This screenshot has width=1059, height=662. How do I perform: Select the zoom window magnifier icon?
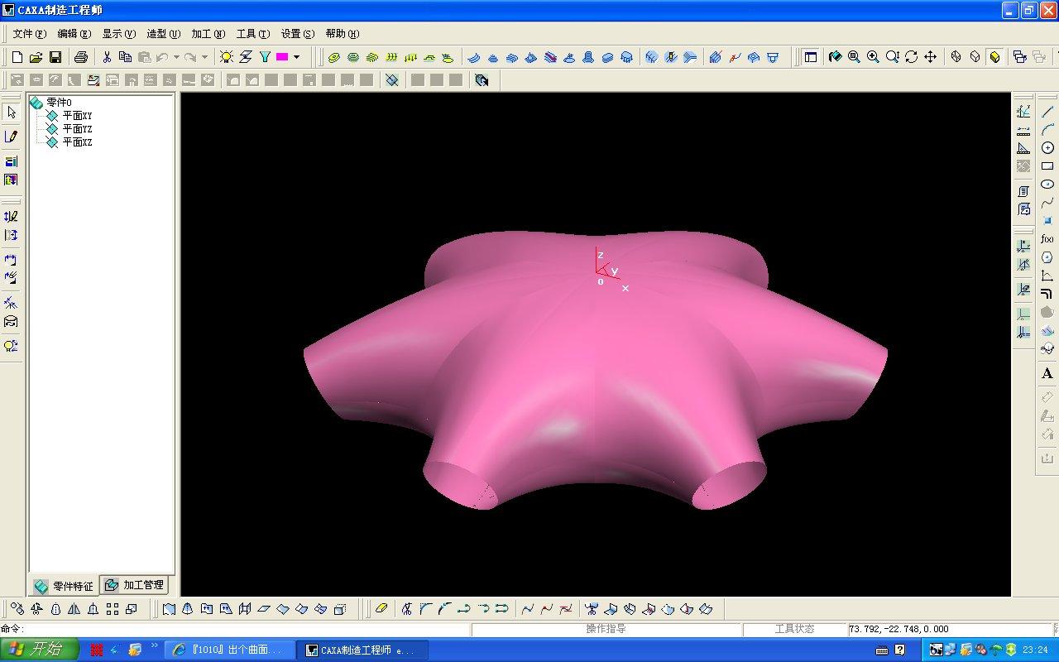(x=854, y=57)
